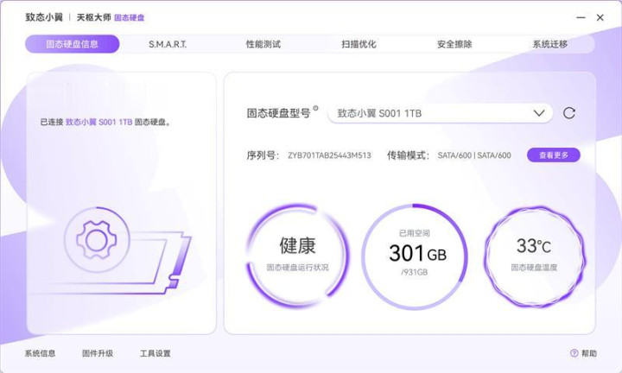The image size is (622, 373).
Task: Close the 天枢大师 window
Action: click(x=600, y=17)
